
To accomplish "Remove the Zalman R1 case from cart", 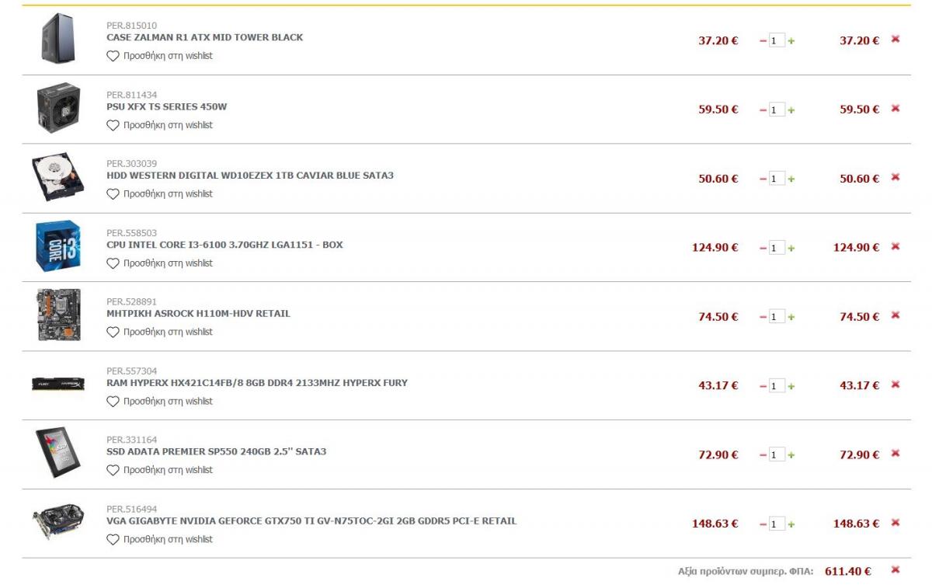I will coord(895,39).
